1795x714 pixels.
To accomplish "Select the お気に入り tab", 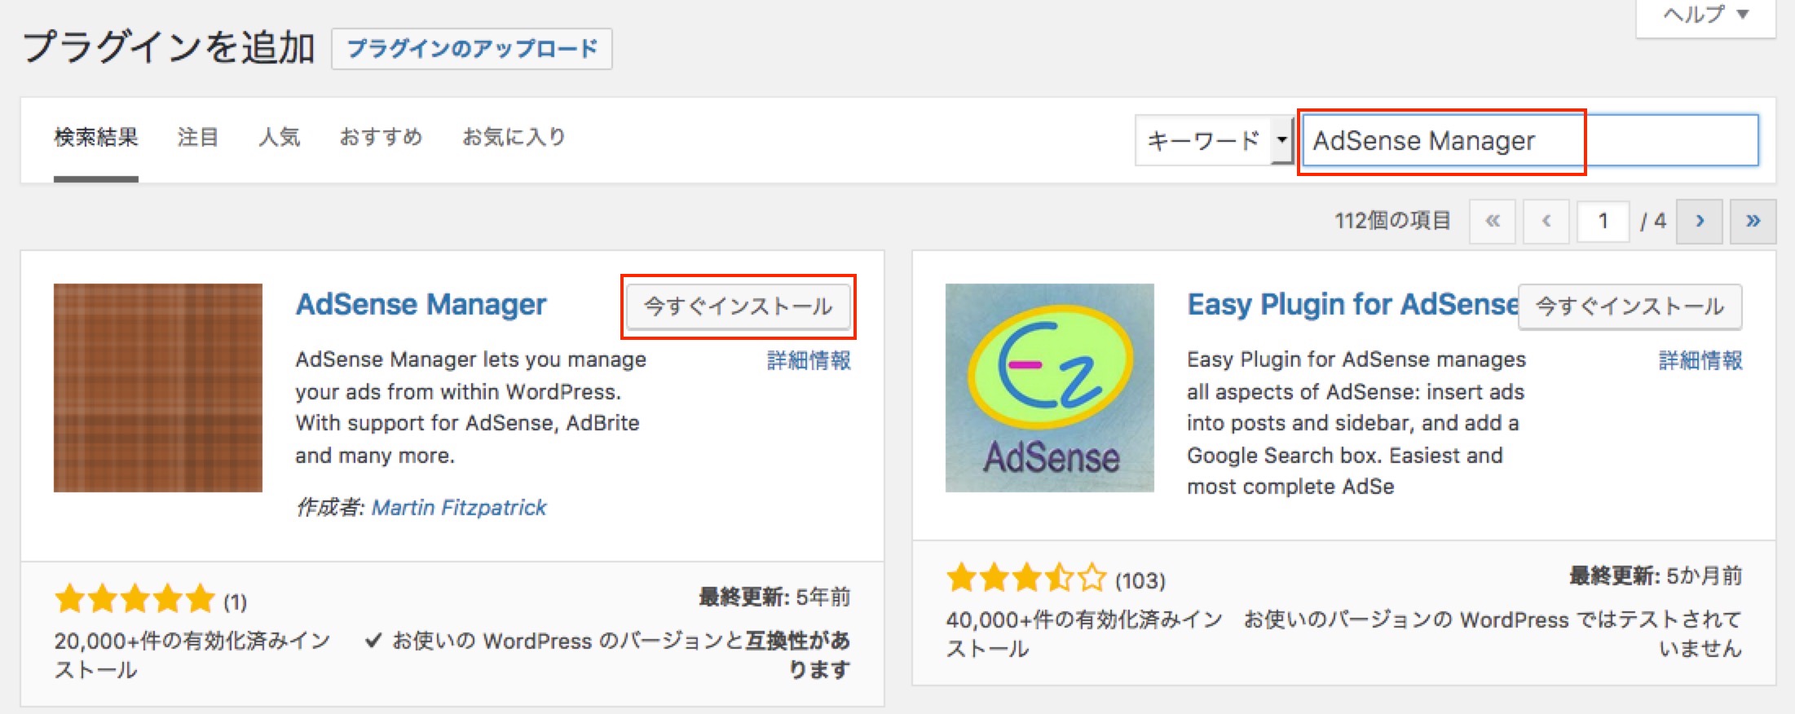I will click(x=514, y=137).
